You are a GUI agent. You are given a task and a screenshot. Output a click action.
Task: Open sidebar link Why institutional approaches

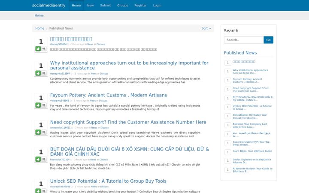pyautogui.click(x=250, y=72)
